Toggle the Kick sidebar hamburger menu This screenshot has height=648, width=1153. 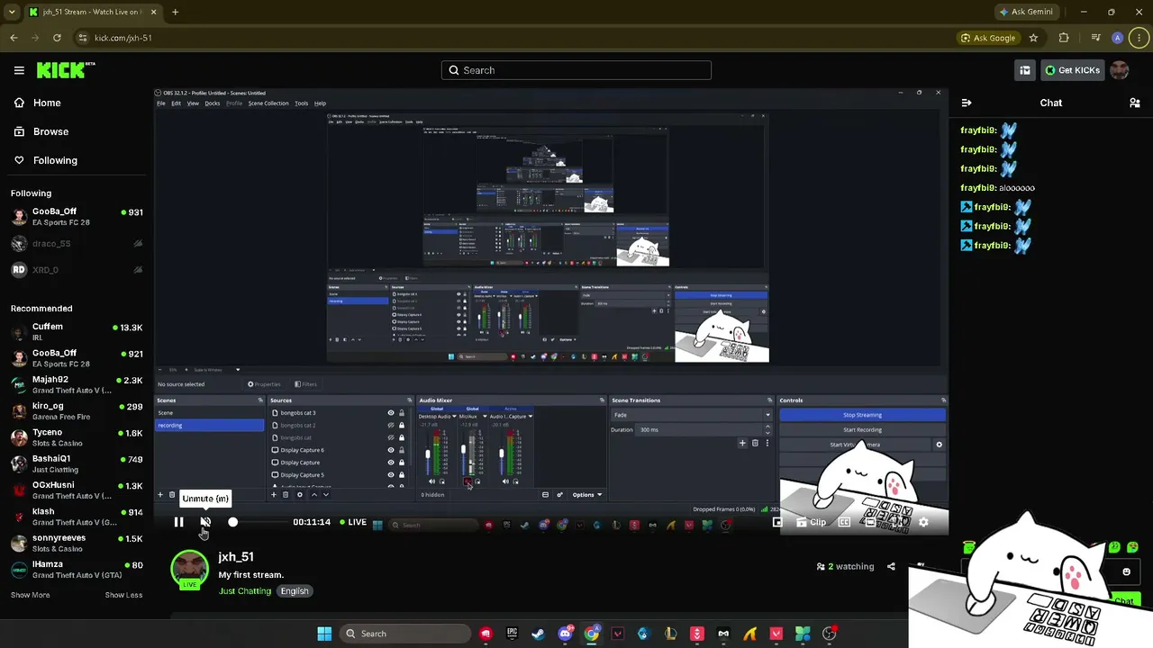[19, 70]
